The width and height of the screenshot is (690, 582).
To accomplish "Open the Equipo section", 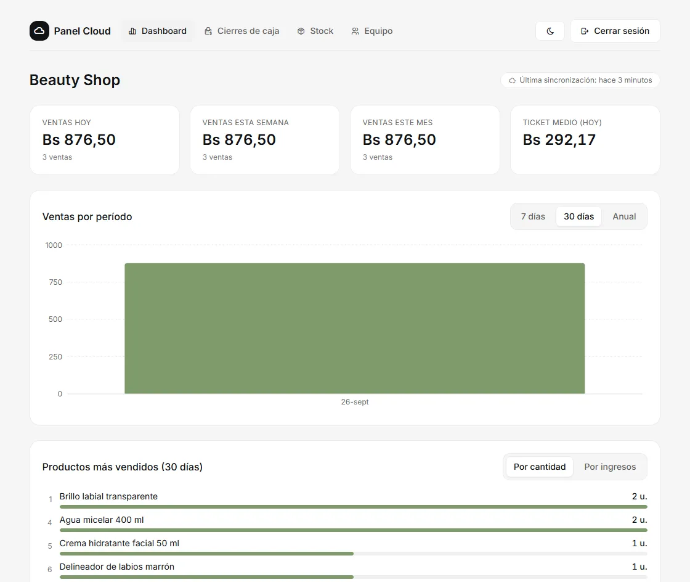I will [x=371, y=31].
